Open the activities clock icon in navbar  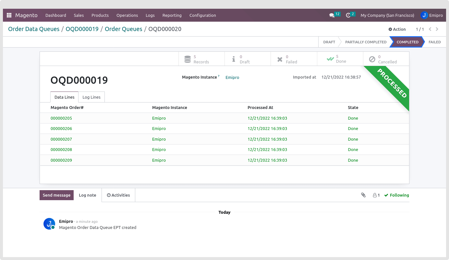tap(348, 15)
